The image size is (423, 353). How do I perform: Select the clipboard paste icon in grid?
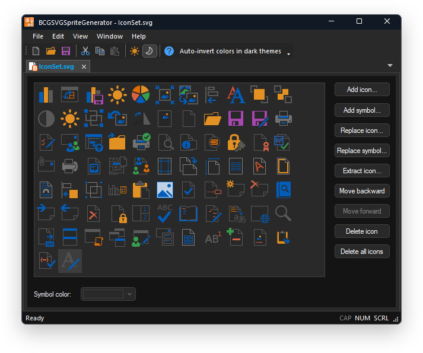(x=141, y=190)
